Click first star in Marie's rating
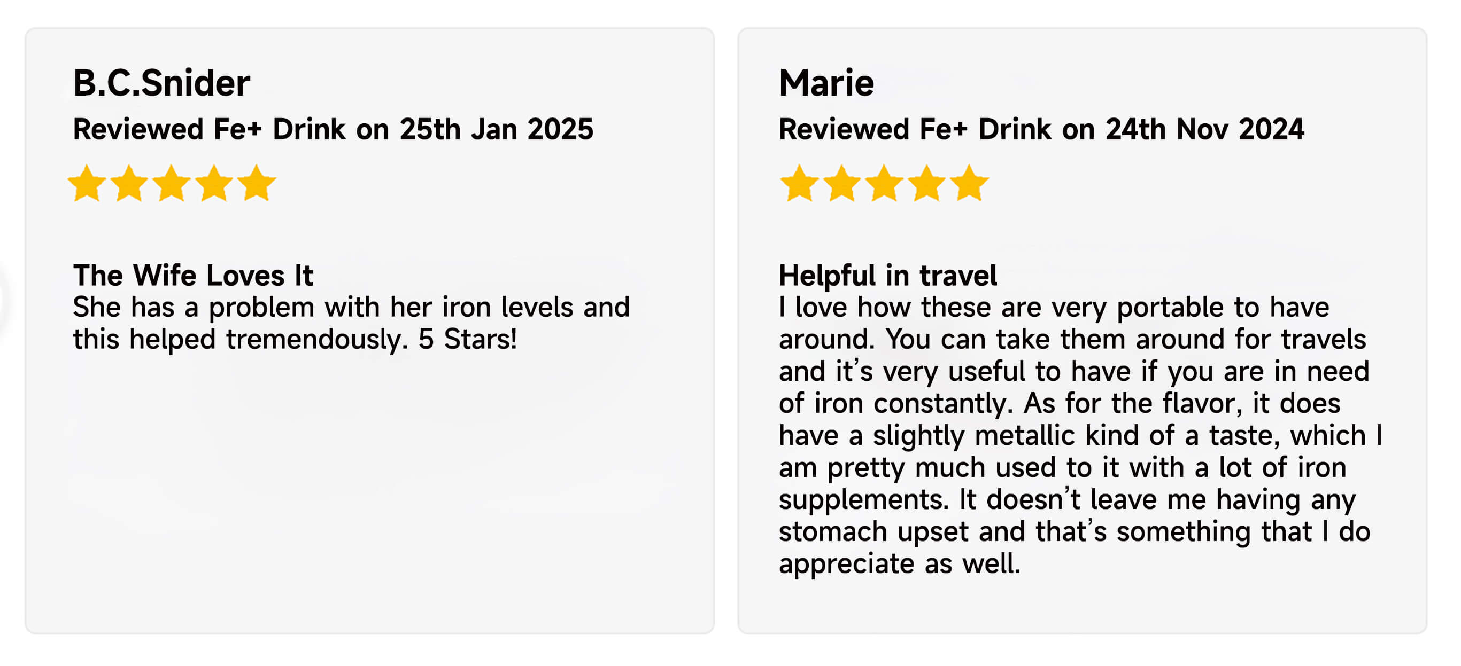The width and height of the screenshot is (1461, 666). pos(799,183)
